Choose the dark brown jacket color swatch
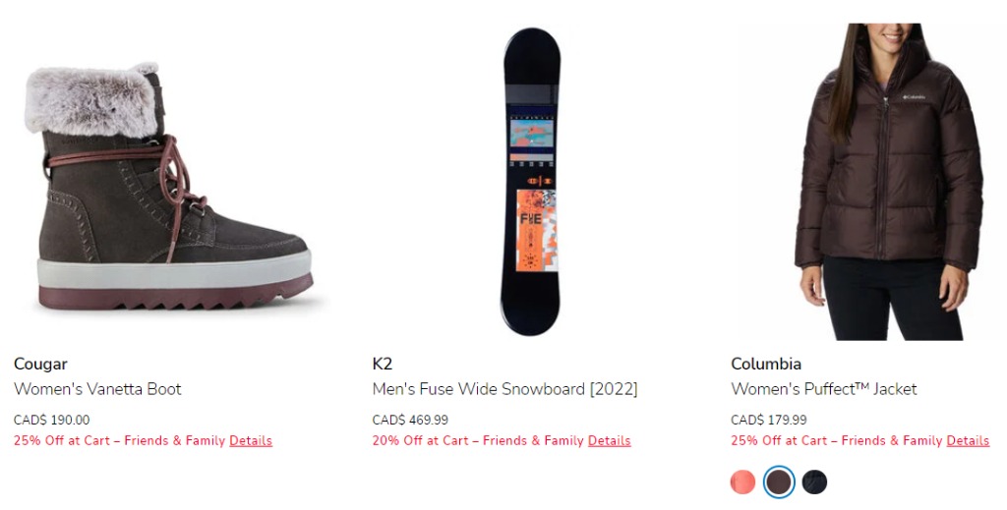Image resolution: width=1007 pixels, height=510 pixels. click(x=779, y=482)
